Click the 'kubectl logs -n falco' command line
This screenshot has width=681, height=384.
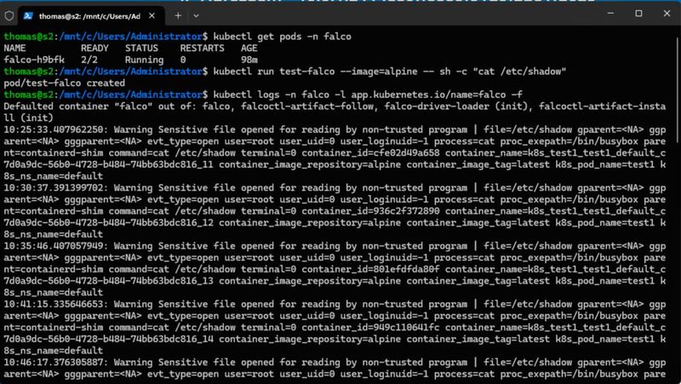coord(368,95)
